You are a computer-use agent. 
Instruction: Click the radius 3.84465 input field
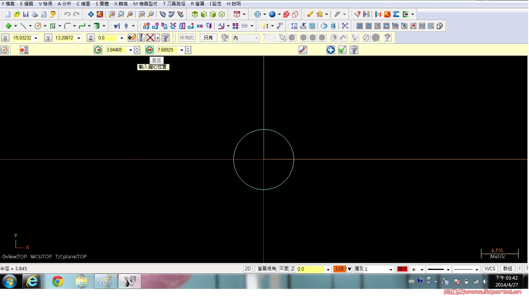(x=116, y=50)
